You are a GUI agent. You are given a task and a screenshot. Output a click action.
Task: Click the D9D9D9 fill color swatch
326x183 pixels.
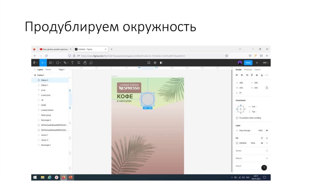click(x=237, y=143)
